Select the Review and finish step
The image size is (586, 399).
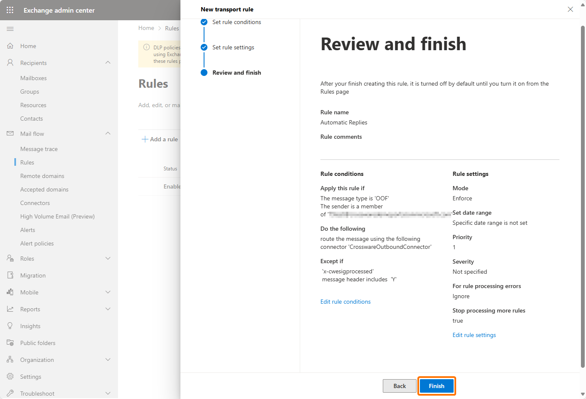point(237,73)
